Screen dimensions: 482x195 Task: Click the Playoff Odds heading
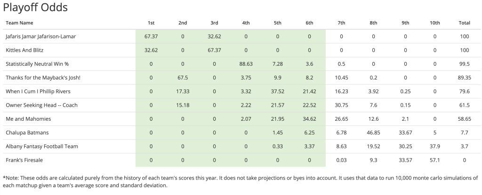point(35,7)
